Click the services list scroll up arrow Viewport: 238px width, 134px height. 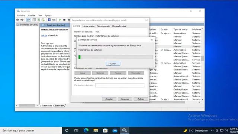tap(203, 29)
